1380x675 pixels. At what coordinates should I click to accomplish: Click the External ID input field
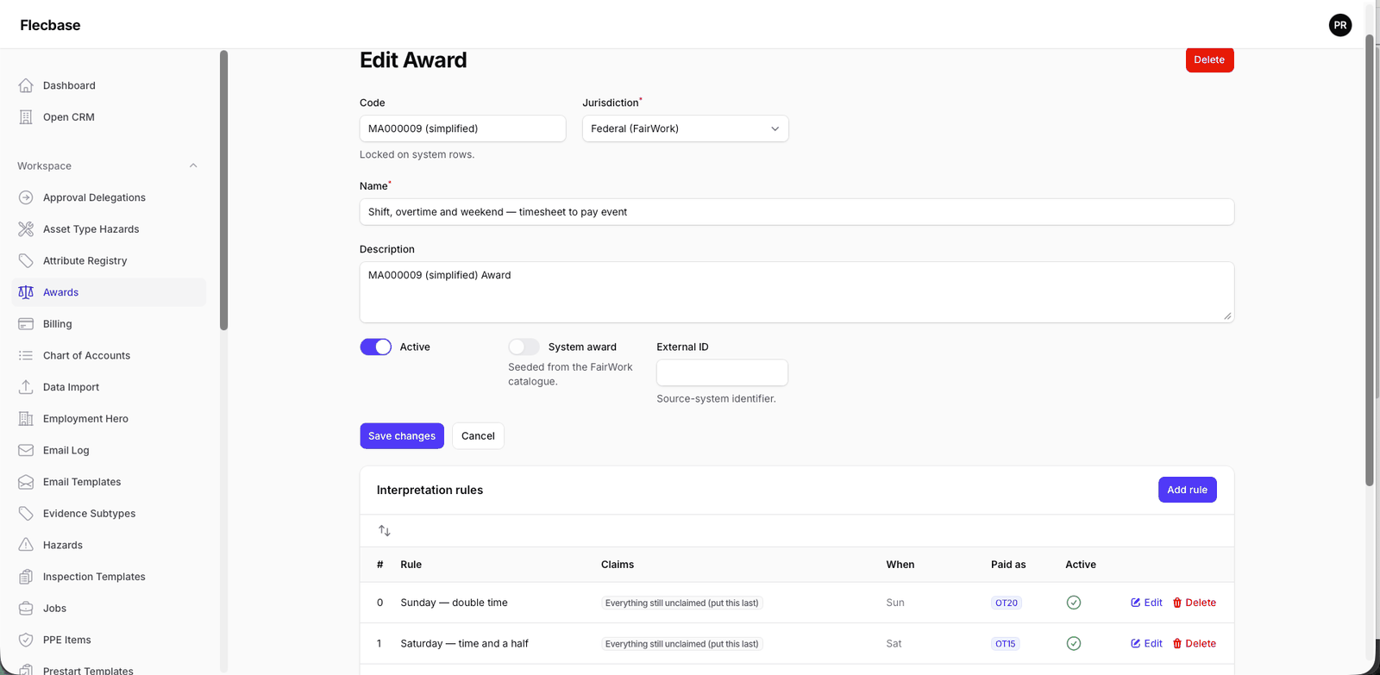click(722, 372)
